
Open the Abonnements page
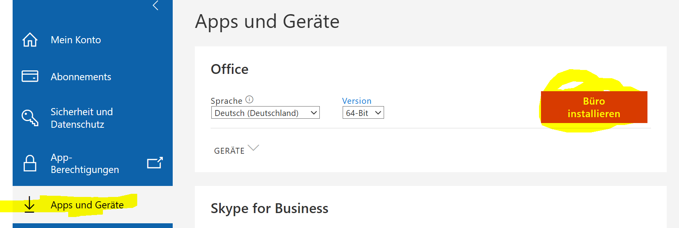coord(81,77)
